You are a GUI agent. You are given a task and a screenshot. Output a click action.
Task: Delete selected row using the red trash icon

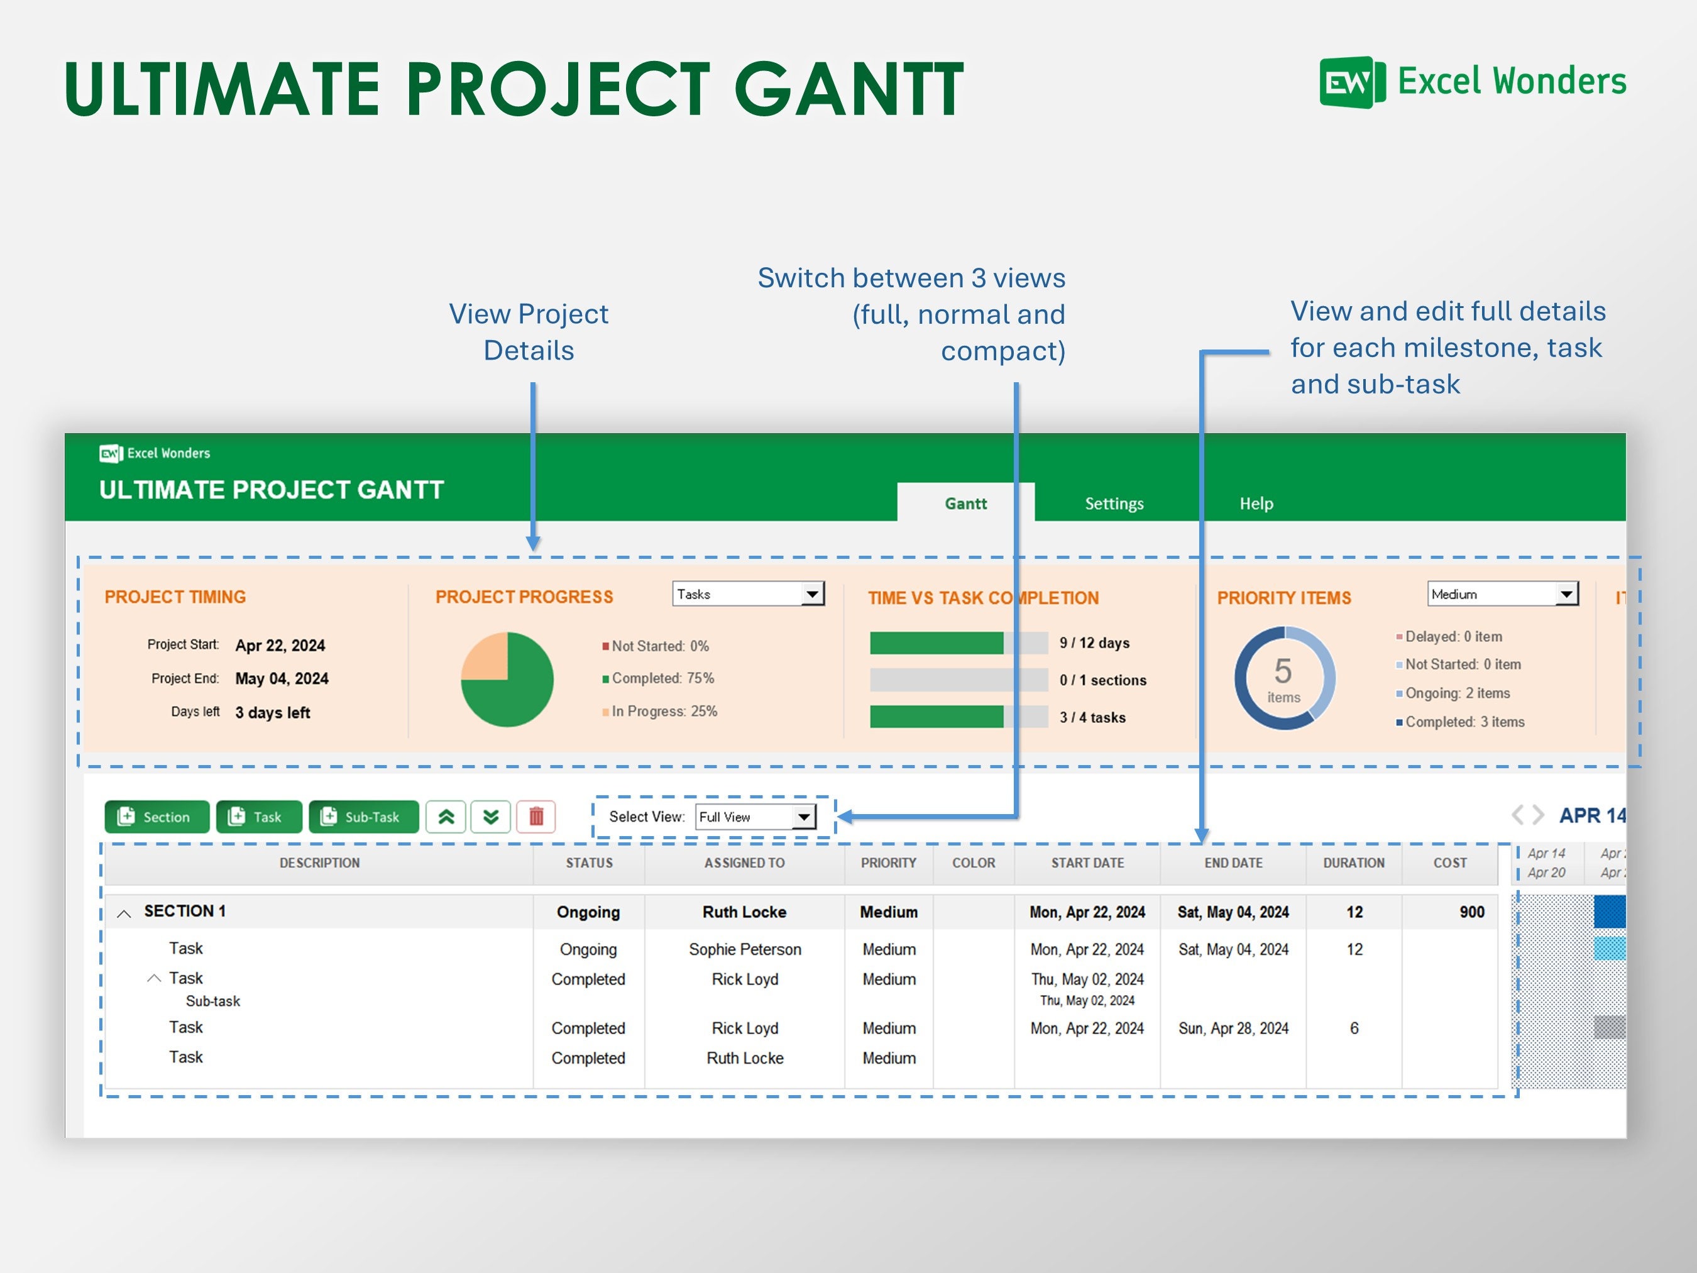[537, 817]
